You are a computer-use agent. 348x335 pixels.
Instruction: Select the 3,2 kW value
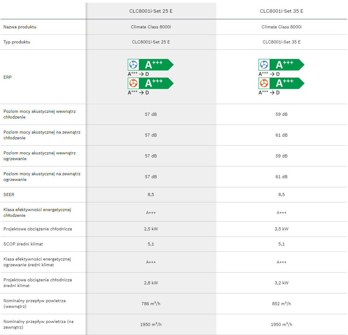pos(282,283)
